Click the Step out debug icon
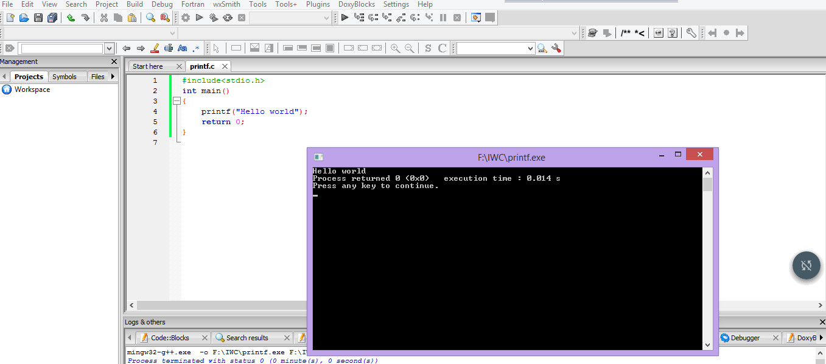This screenshot has width=826, height=364. [x=401, y=18]
